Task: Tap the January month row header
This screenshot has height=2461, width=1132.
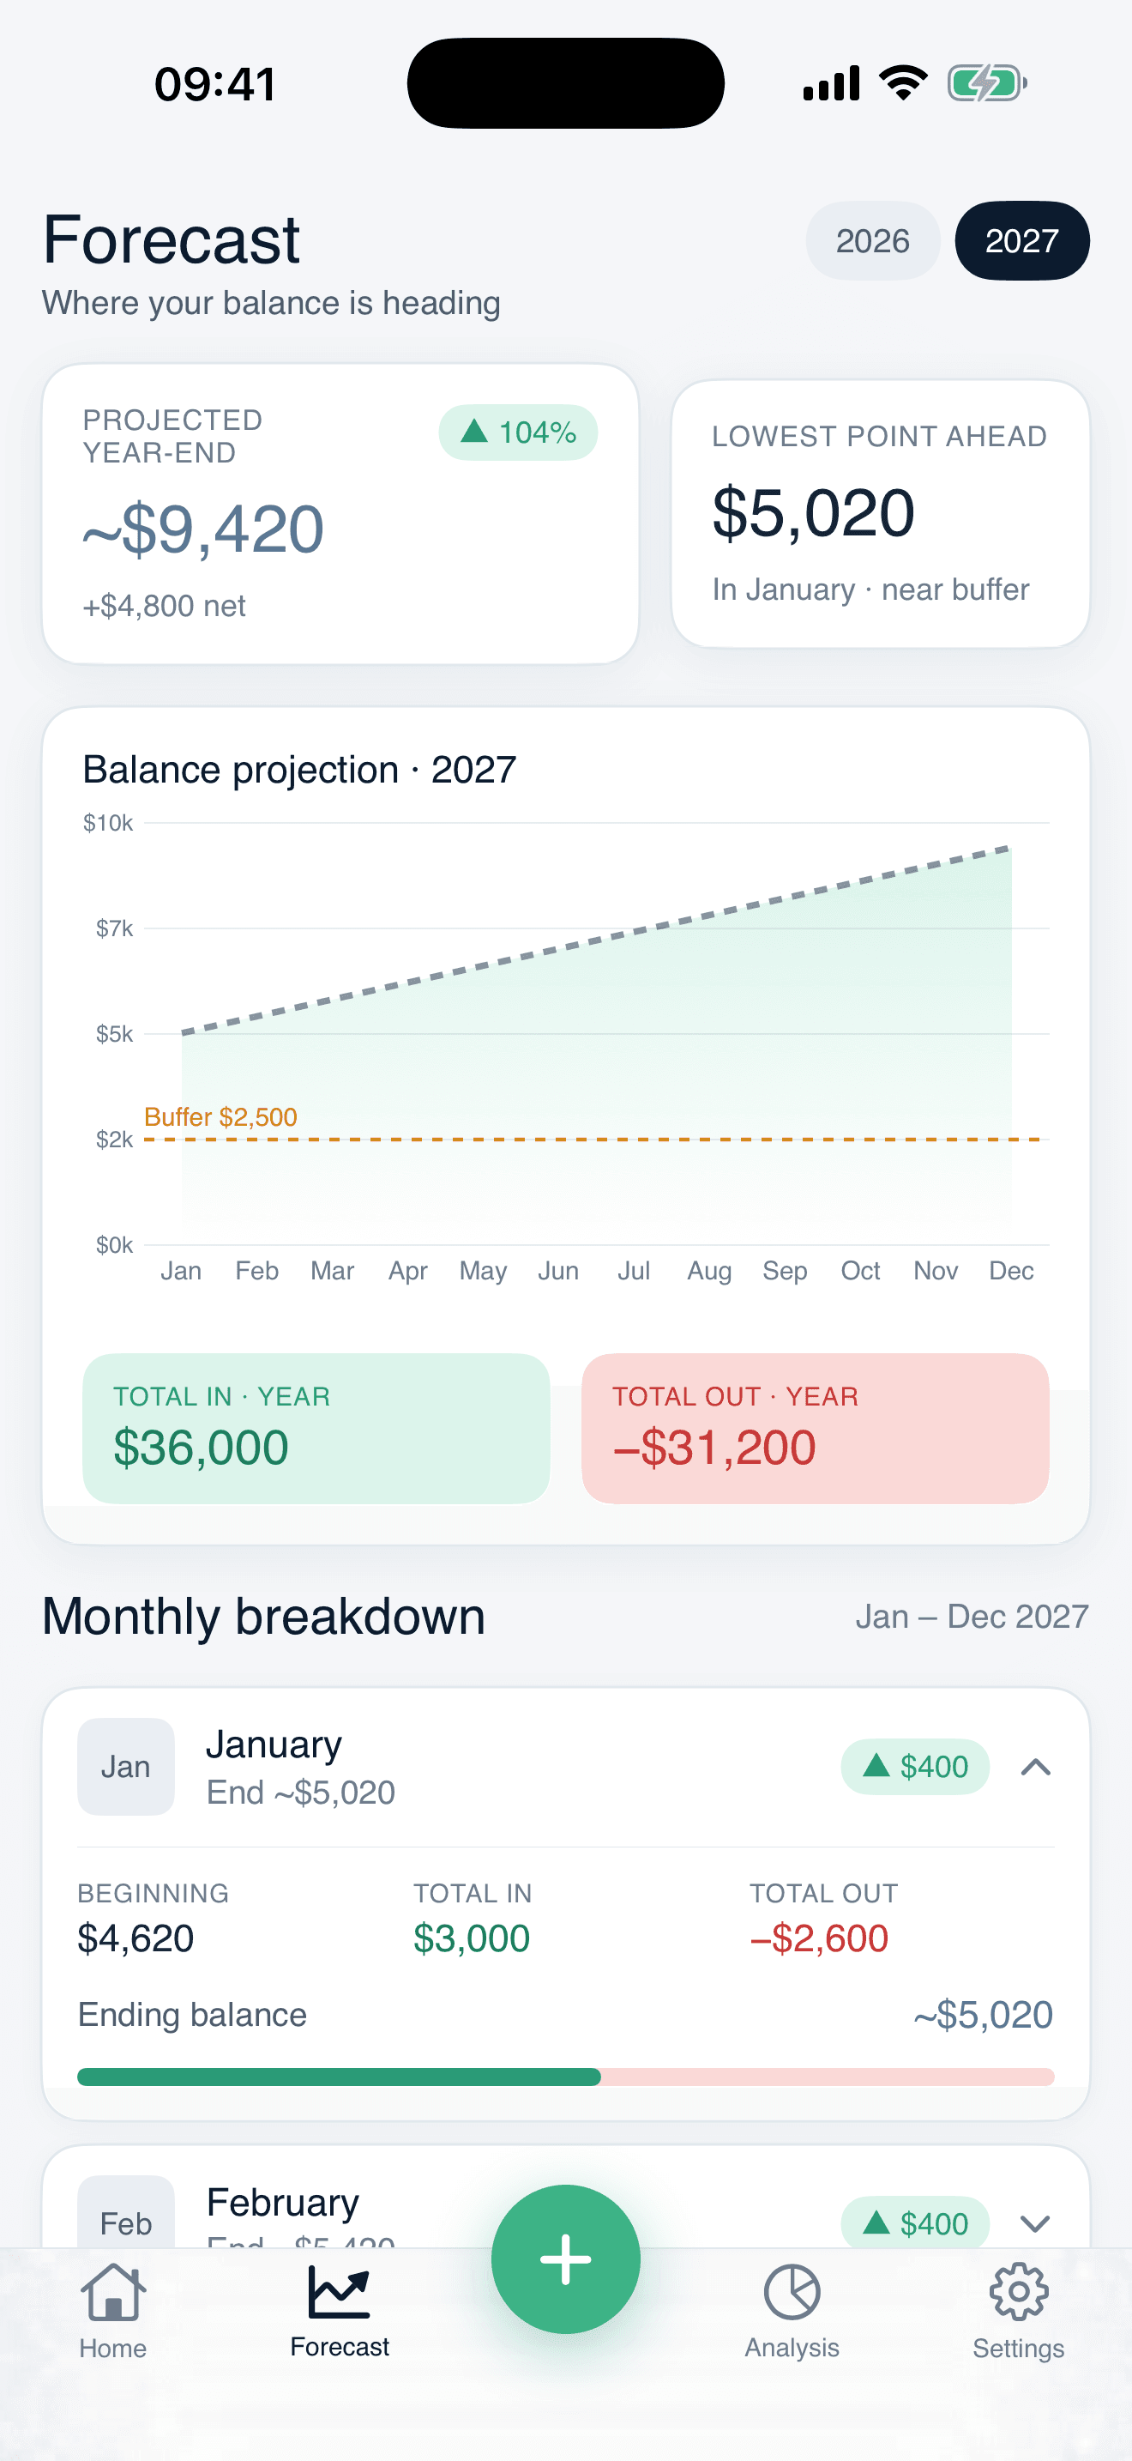Action: 566,1768
